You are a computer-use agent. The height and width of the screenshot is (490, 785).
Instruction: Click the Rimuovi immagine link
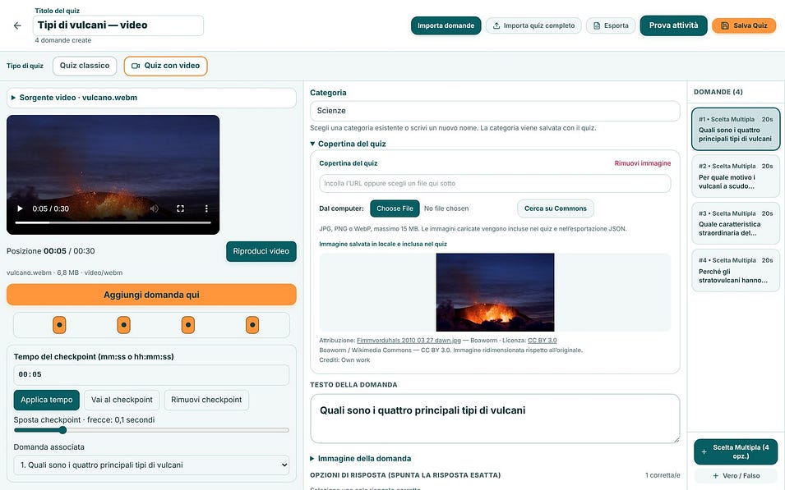coord(642,163)
